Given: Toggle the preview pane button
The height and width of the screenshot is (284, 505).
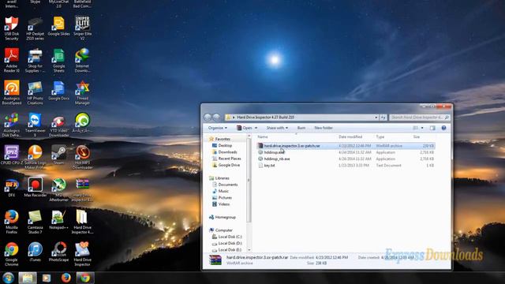Looking at the screenshot, I should [x=432, y=128].
